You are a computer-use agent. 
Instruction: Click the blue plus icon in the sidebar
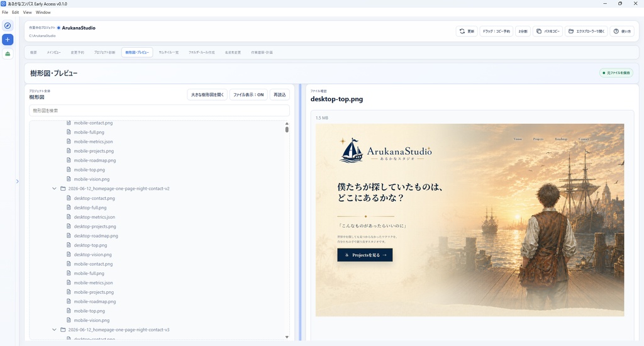point(8,40)
